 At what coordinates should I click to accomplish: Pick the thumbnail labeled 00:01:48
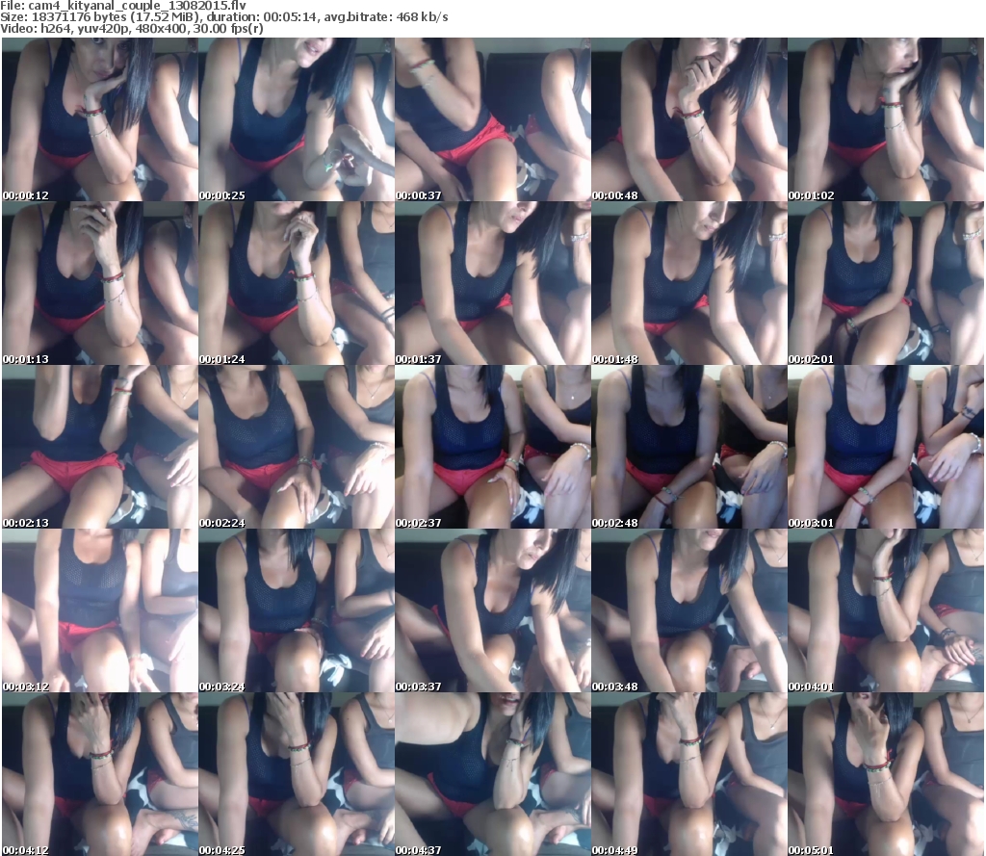click(x=689, y=283)
